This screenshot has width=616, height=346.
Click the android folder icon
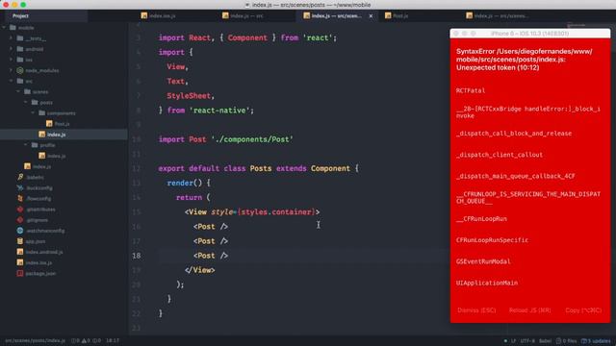click(x=20, y=49)
